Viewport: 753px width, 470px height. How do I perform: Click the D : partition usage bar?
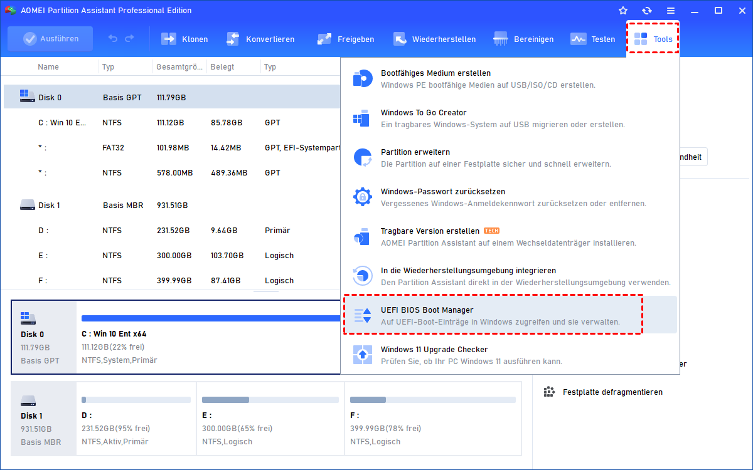136,399
